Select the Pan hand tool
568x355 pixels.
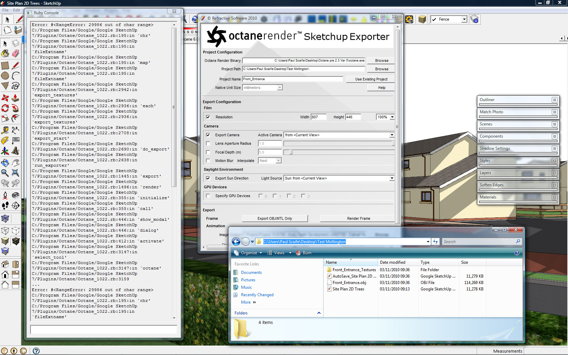coord(16,163)
